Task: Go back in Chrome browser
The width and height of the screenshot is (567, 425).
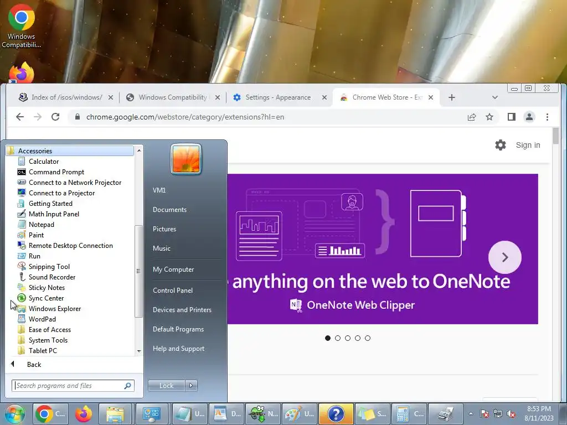Action: (20, 117)
